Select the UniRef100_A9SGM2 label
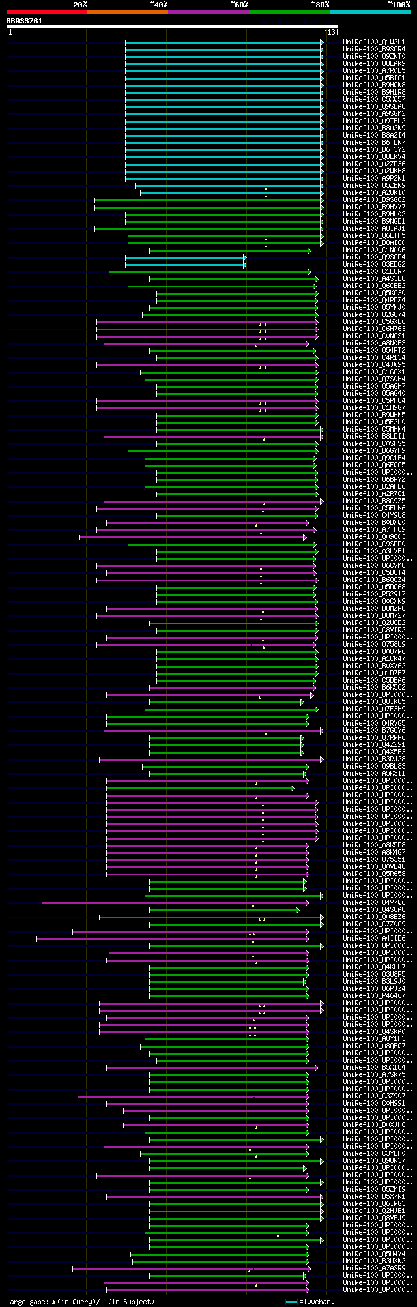The width and height of the screenshot is (417, 1307). 374,113
